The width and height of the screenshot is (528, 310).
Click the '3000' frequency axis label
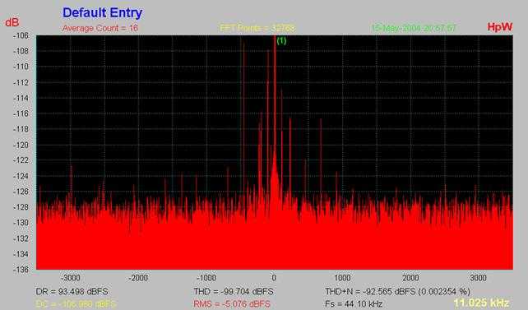[478, 278]
